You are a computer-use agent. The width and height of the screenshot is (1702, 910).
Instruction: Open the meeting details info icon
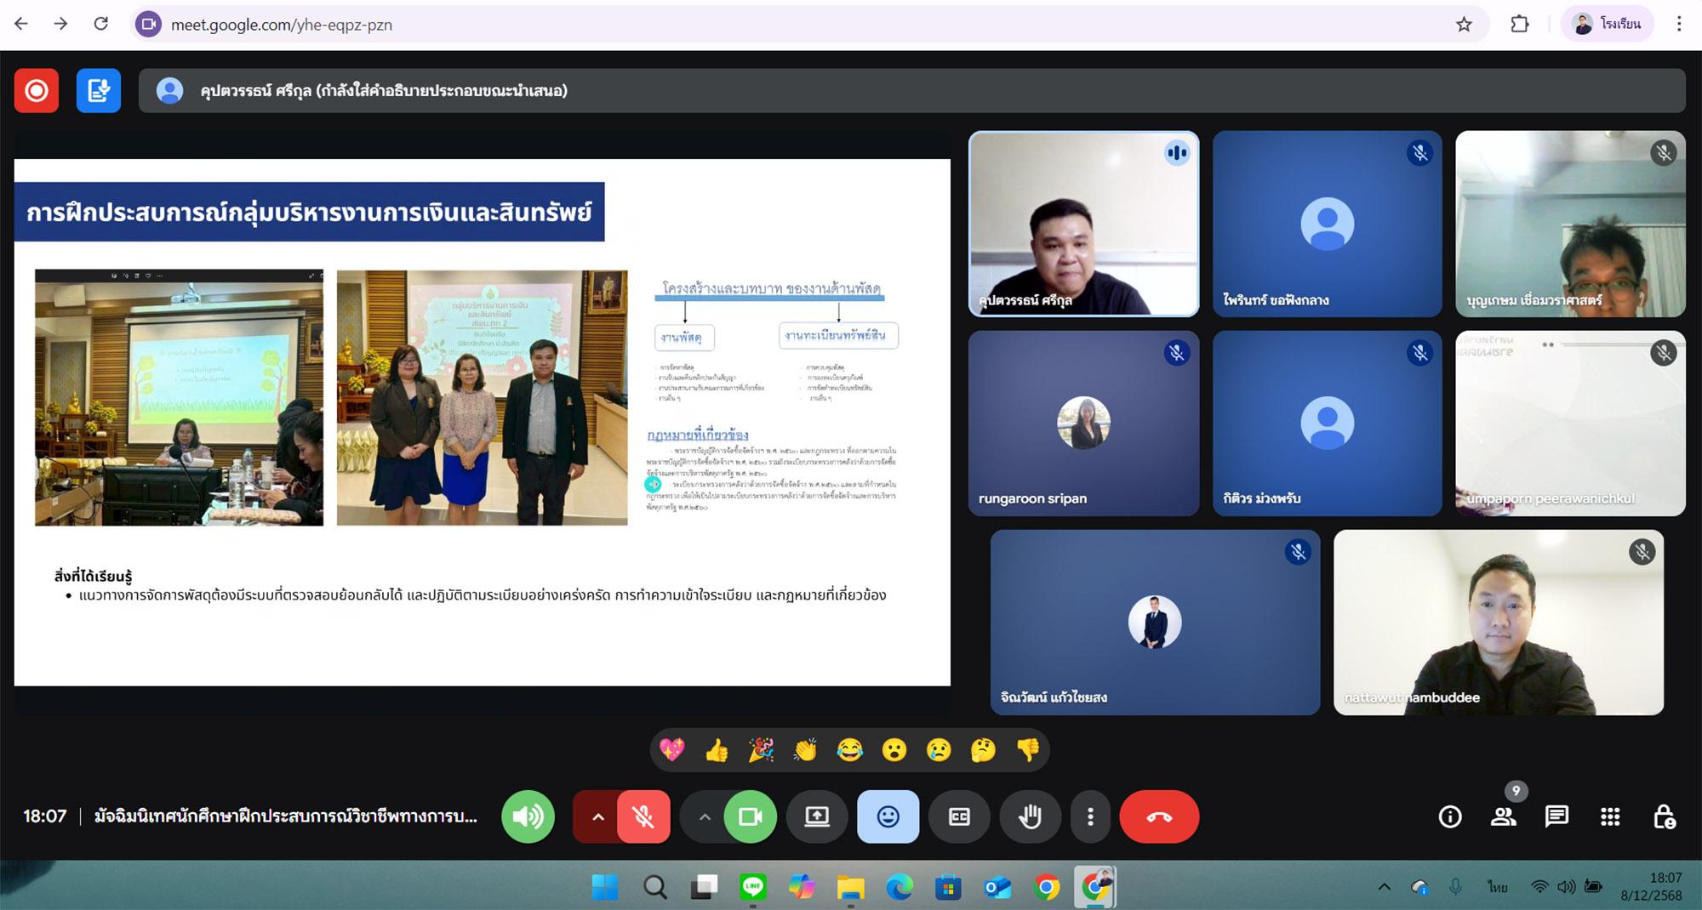(1449, 817)
